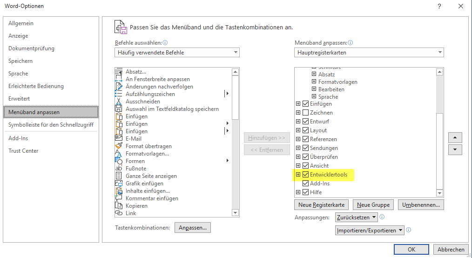Uncheck the Entwurf tab checkbox
This screenshot has width=472, height=258.
305,122
